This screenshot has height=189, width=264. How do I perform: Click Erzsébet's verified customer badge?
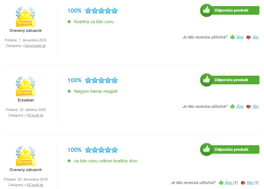26,86
